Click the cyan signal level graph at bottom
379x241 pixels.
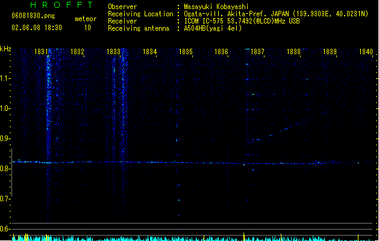193,238
